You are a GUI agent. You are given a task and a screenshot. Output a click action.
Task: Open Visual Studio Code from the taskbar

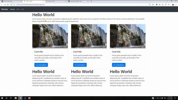(25, 98)
